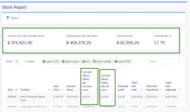
Task: Sort by the Potential profit column header
Action: coord(123,88)
